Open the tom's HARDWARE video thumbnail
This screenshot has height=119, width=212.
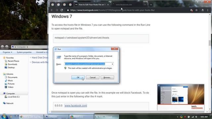click(181, 98)
